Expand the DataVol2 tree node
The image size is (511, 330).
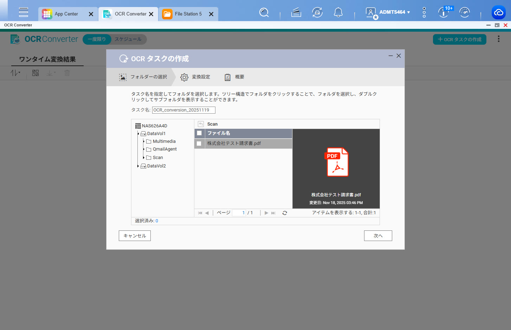138,166
